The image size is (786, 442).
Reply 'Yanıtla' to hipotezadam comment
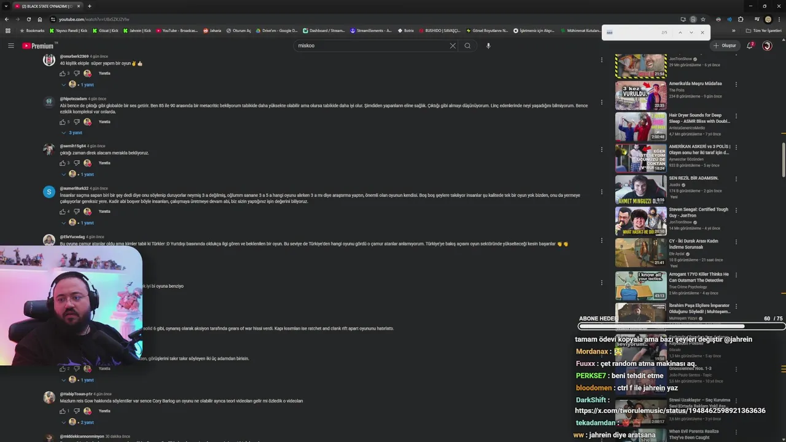click(104, 122)
